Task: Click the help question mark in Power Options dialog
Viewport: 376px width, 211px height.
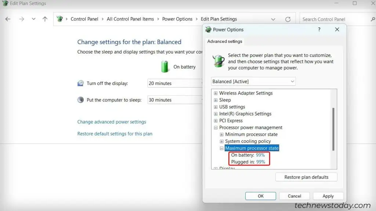Action: (319, 29)
